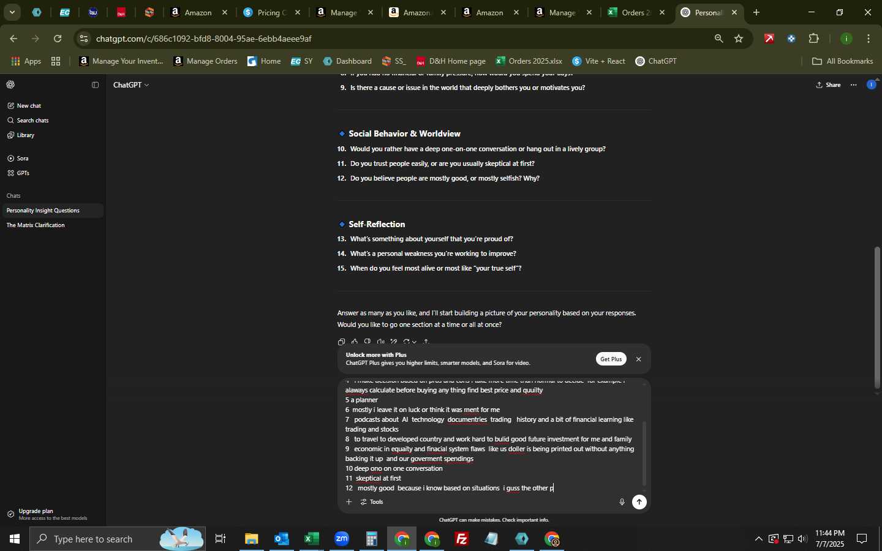Read the response aloud
882x551 pixels.
tap(380, 342)
